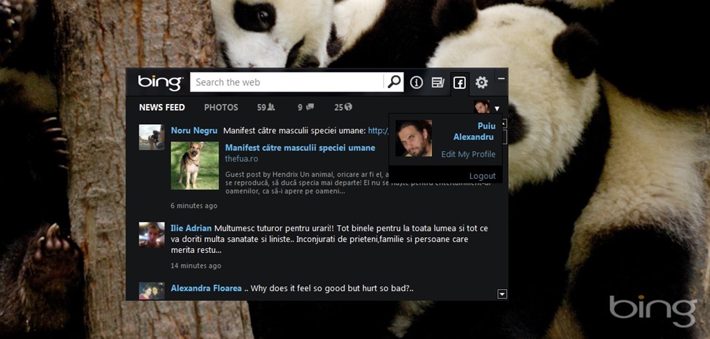The width and height of the screenshot is (710, 339).
Task: Open Noru Negru's profile name
Action: tap(194, 130)
